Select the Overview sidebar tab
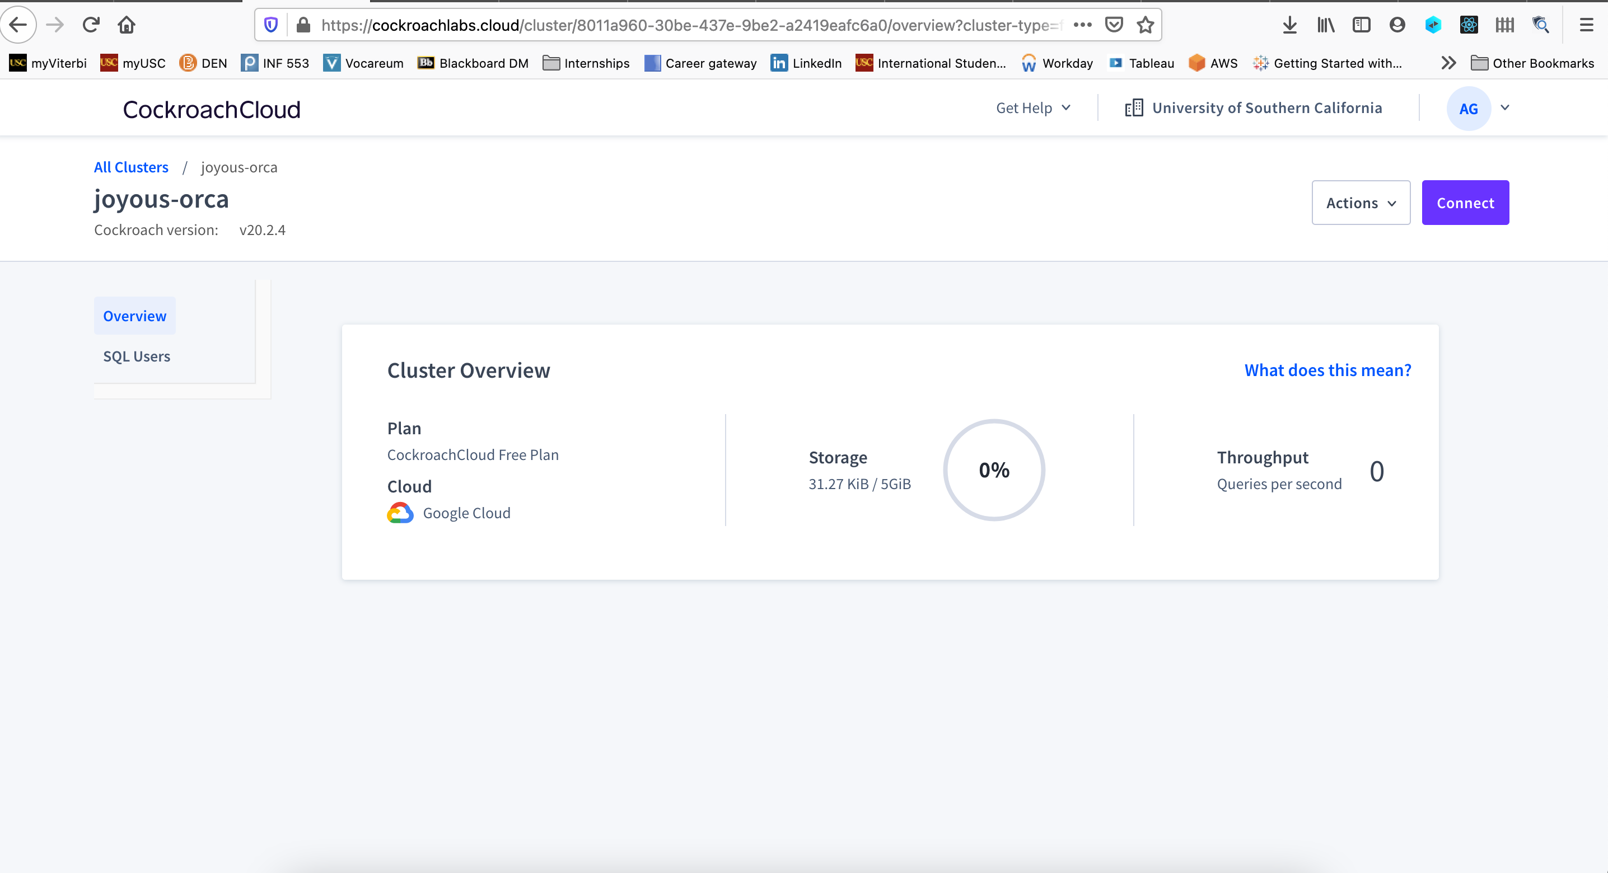 [135, 316]
